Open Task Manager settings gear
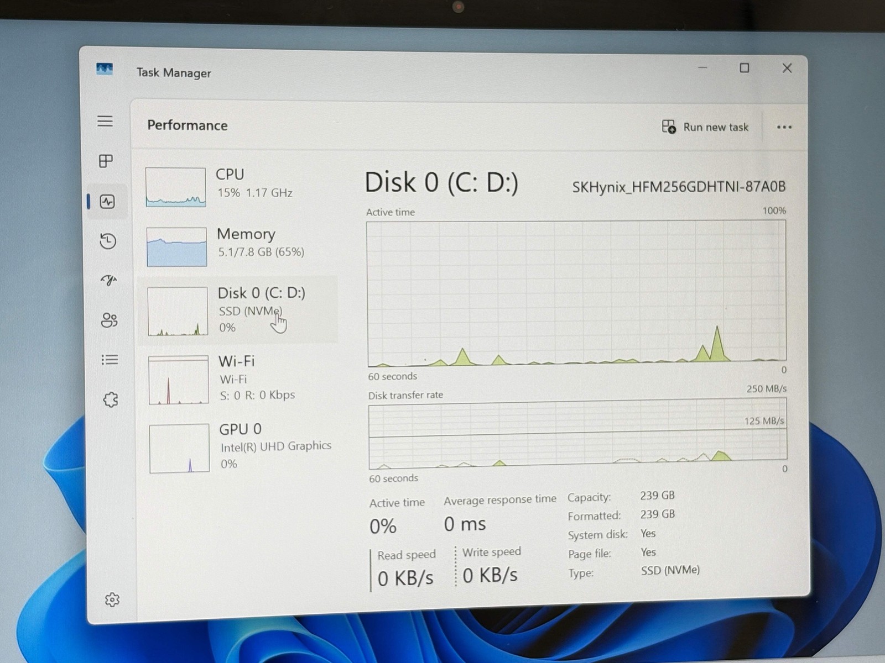The width and height of the screenshot is (885, 663). pyautogui.click(x=112, y=599)
